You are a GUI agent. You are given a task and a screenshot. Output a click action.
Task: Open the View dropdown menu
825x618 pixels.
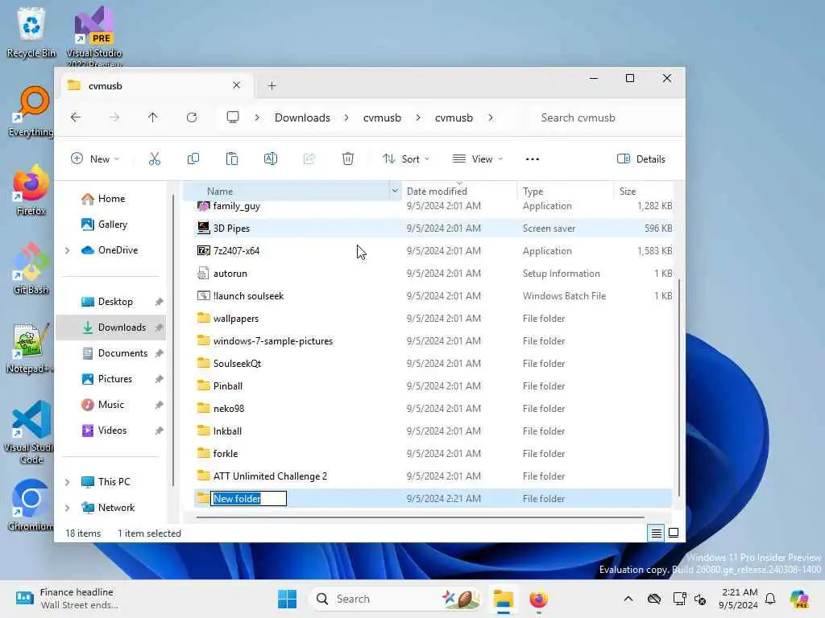tap(478, 159)
